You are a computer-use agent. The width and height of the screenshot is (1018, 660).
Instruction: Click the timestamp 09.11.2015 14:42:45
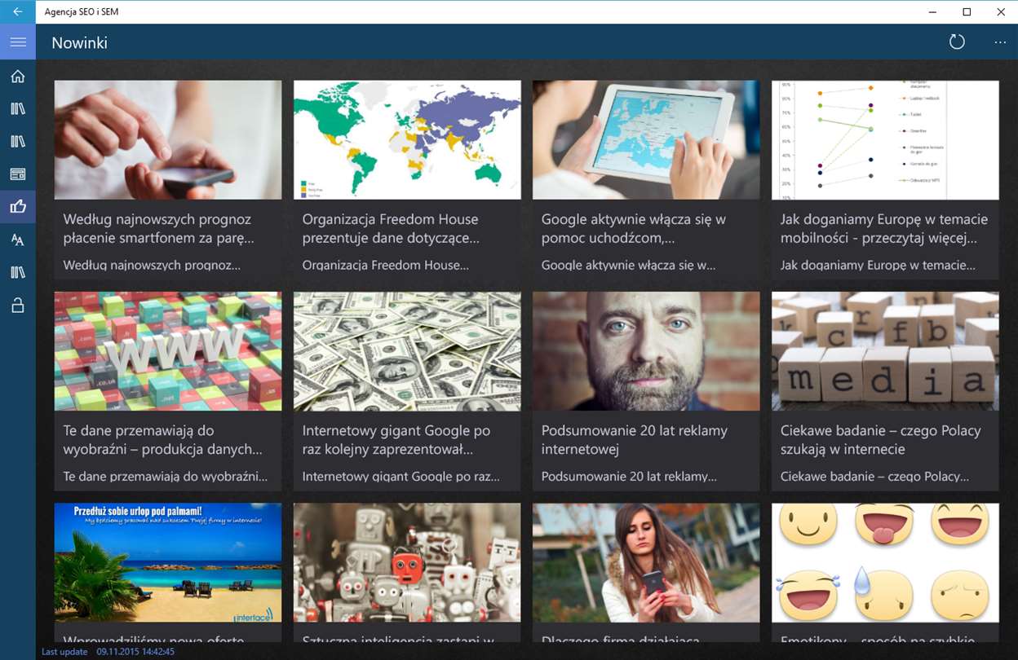[135, 652]
